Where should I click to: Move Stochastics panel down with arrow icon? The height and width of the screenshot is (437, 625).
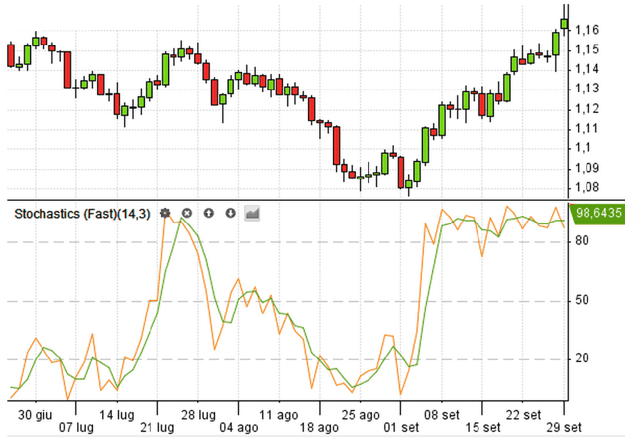tap(230, 213)
